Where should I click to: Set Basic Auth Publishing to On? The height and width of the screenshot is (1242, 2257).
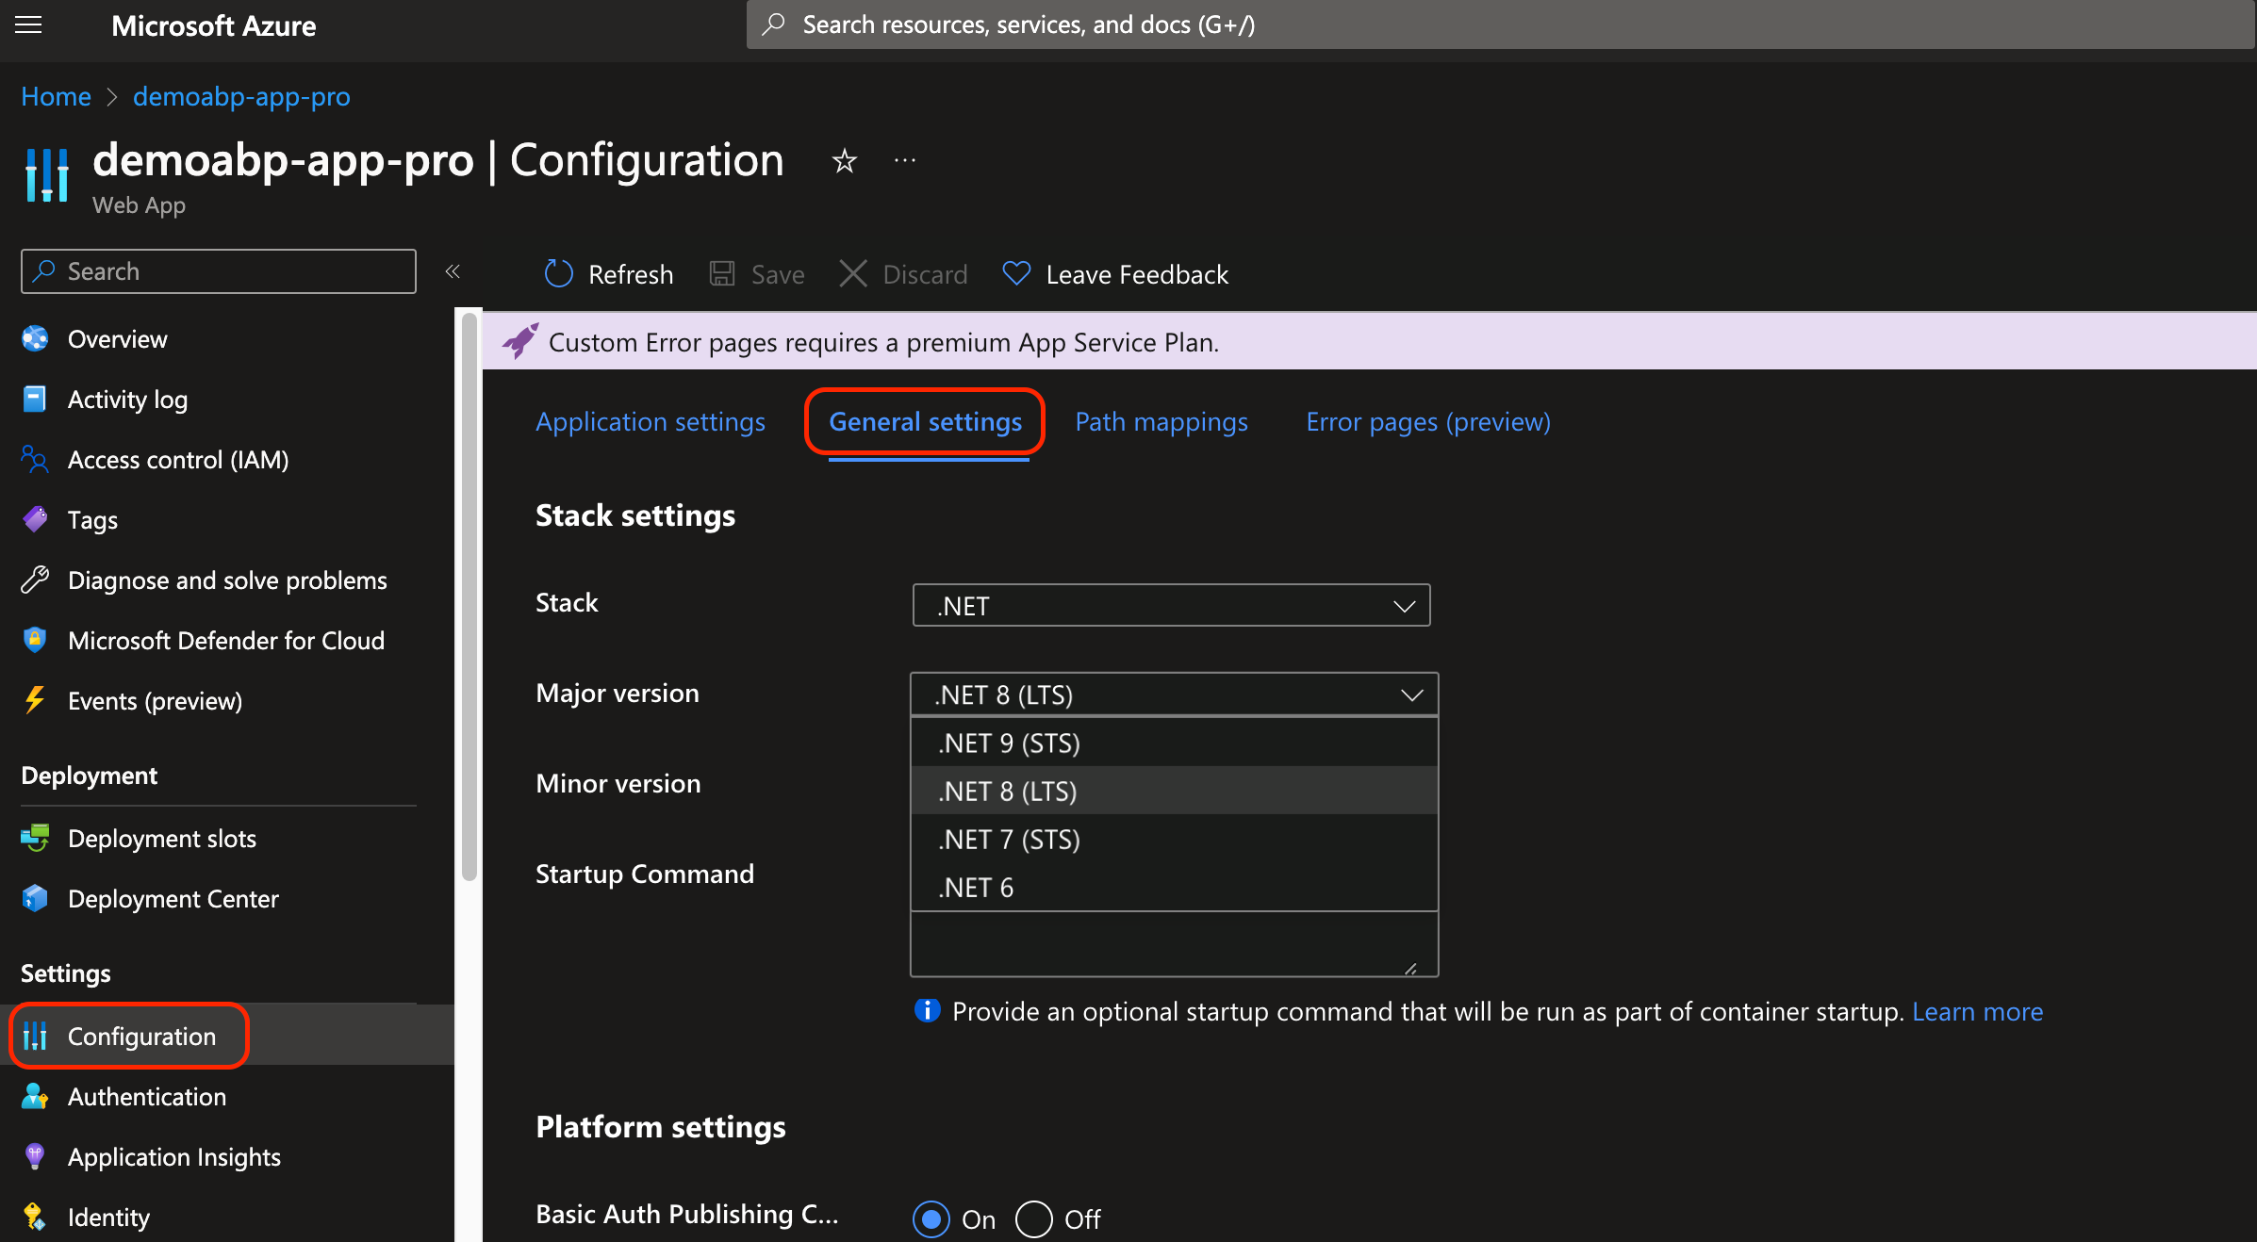click(x=931, y=1219)
